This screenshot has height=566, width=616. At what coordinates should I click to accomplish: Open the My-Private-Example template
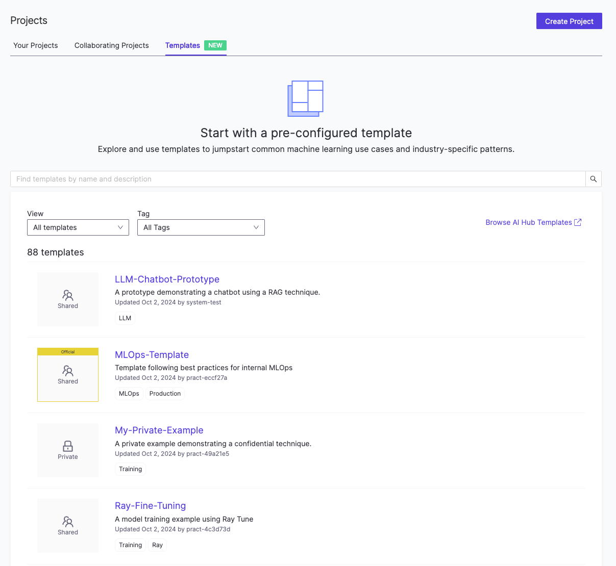159,430
